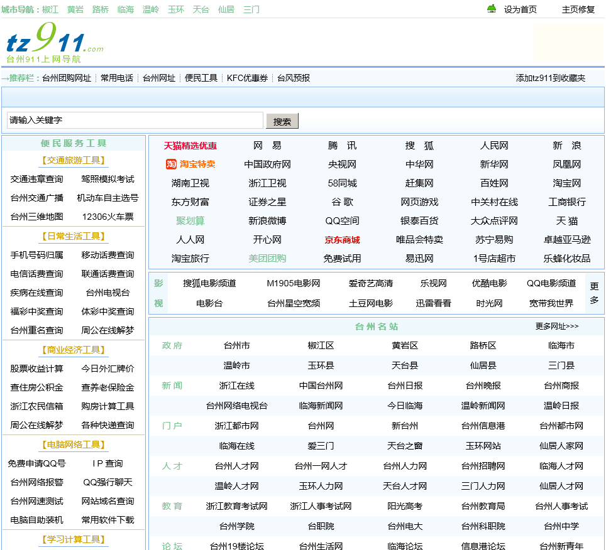Screen dimensions: 606x550
Task: Open the 天猫精选优惠 link
Action: pos(190,146)
